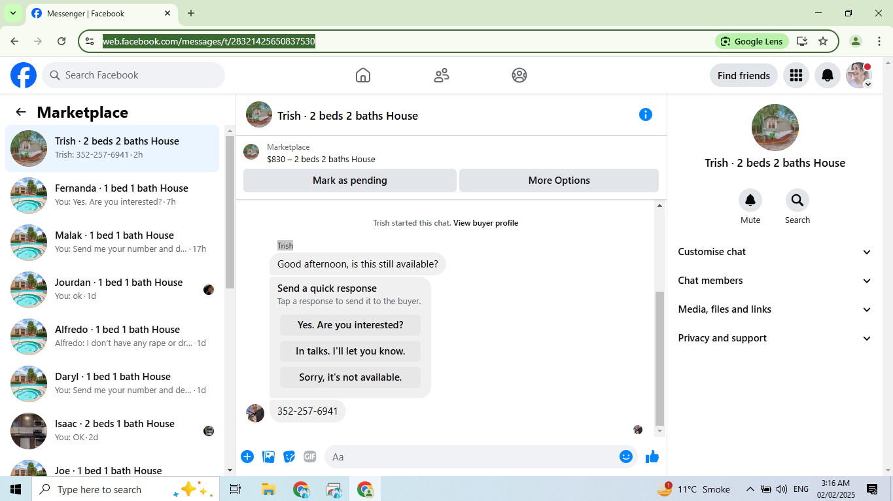Open more actions plus icon

pos(247,457)
